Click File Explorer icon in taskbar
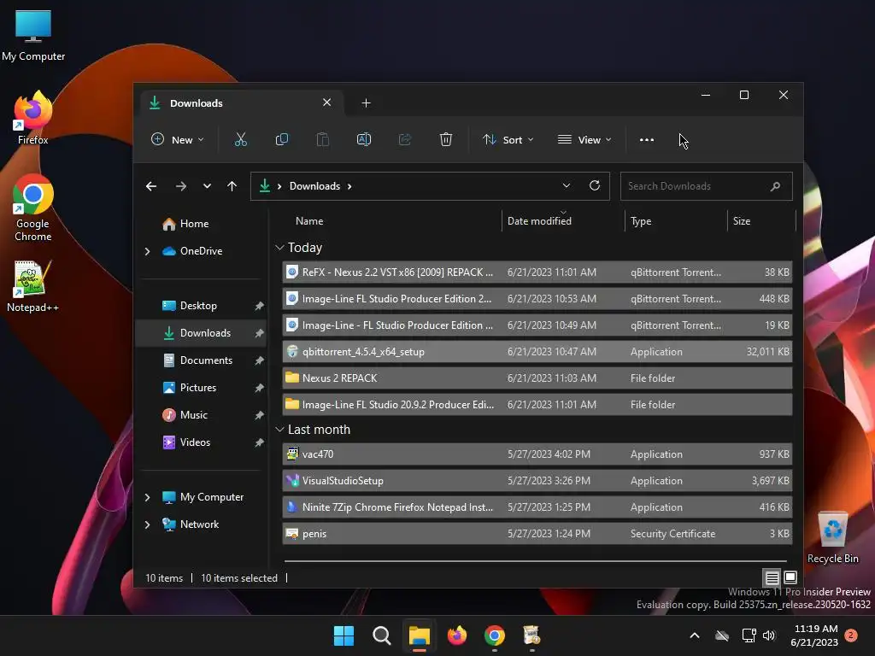The image size is (875, 656). point(419,635)
